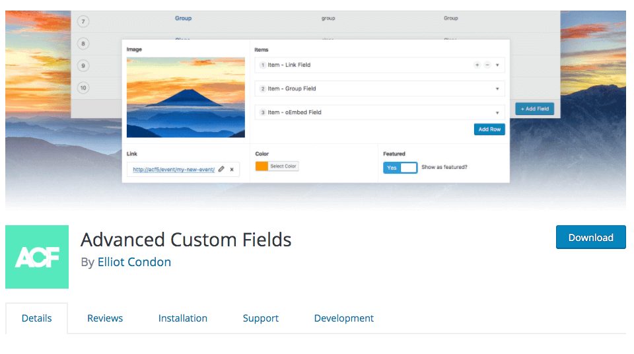634x354 pixels.
Task: Click the plus icon on Item - Link Field row
Action: [x=477, y=65]
